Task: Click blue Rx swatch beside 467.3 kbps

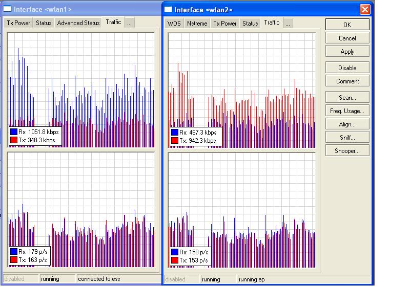Action: pyautogui.click(x=175, y=133)
